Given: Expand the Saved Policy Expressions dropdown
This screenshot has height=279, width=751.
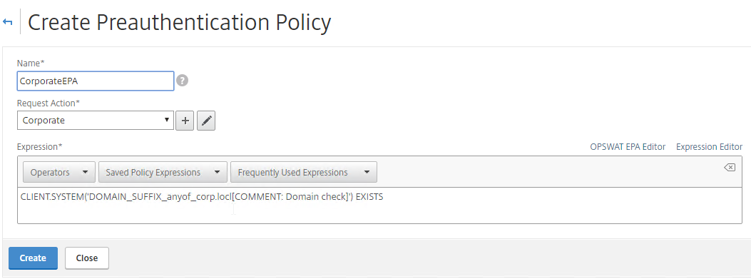Looking at the screenshot, I should click(x=163, y=173).
